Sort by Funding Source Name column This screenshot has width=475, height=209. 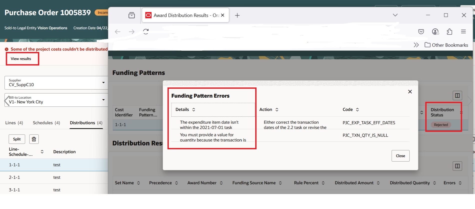click(x=280, y=183)
